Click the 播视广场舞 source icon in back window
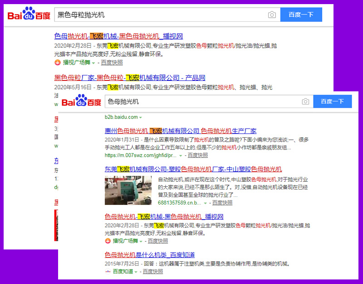 click(58, 62)
